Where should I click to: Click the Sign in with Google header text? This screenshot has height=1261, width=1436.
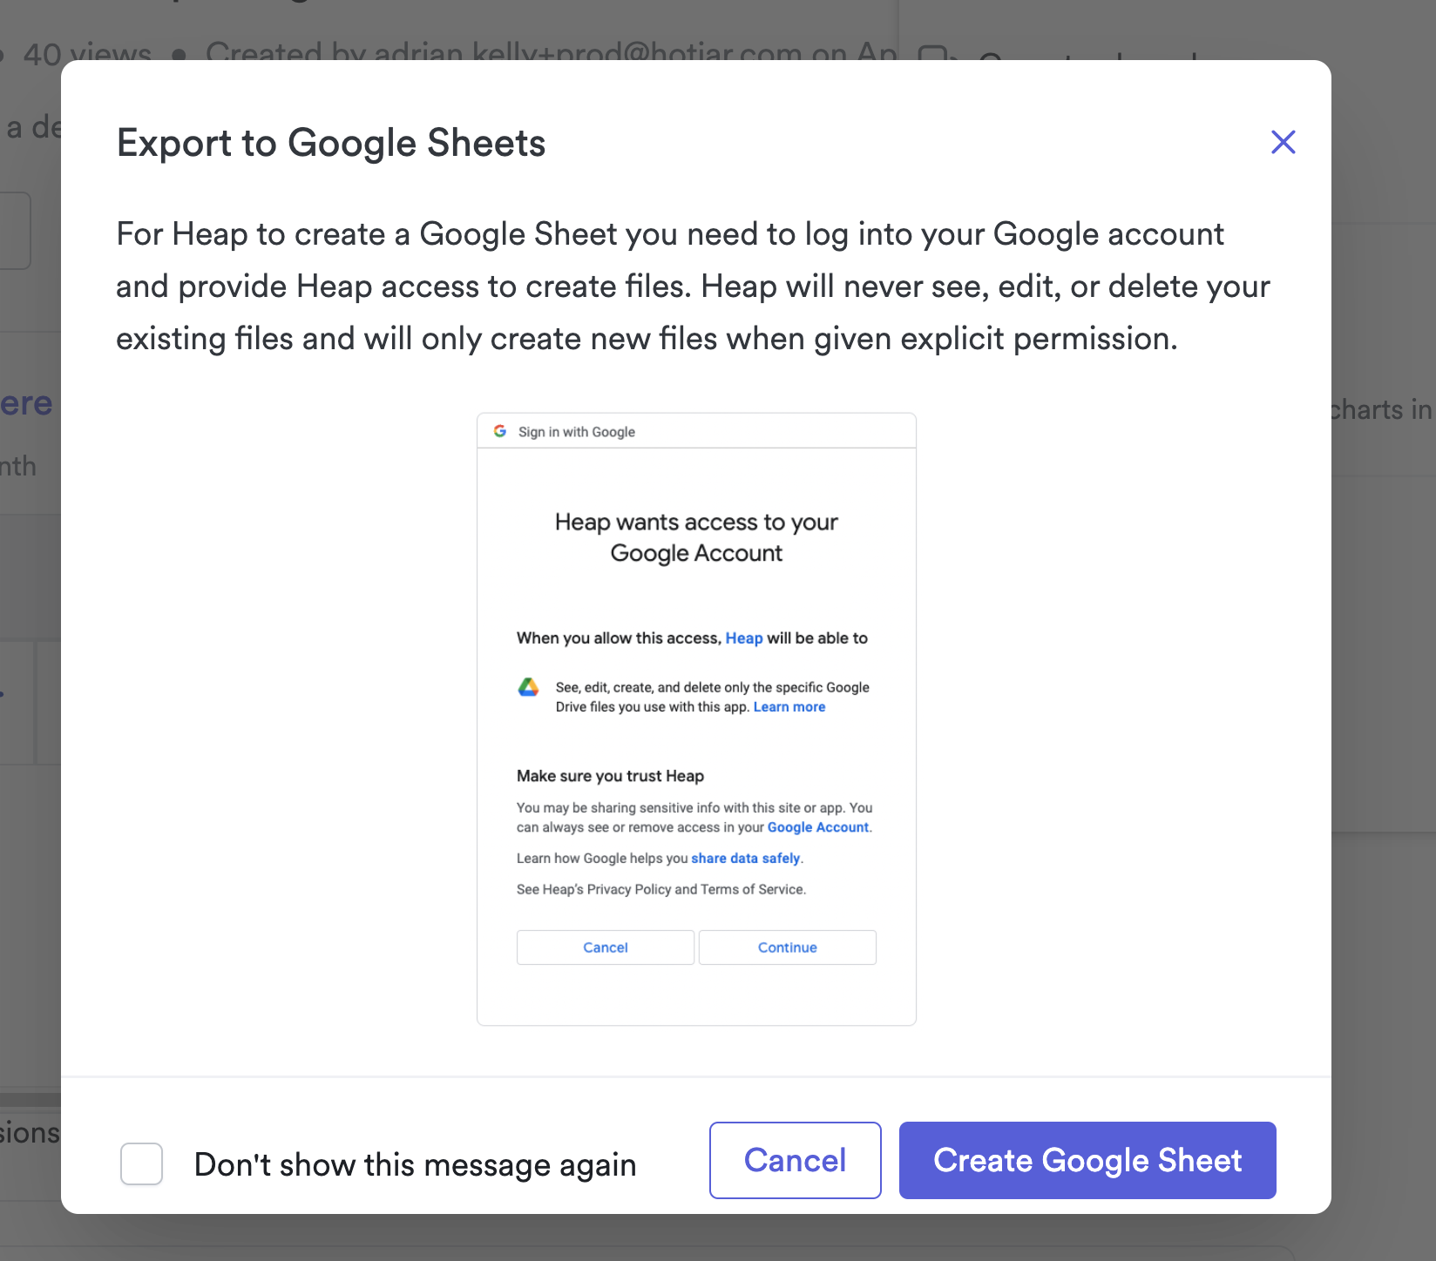(x=577, y=431)
